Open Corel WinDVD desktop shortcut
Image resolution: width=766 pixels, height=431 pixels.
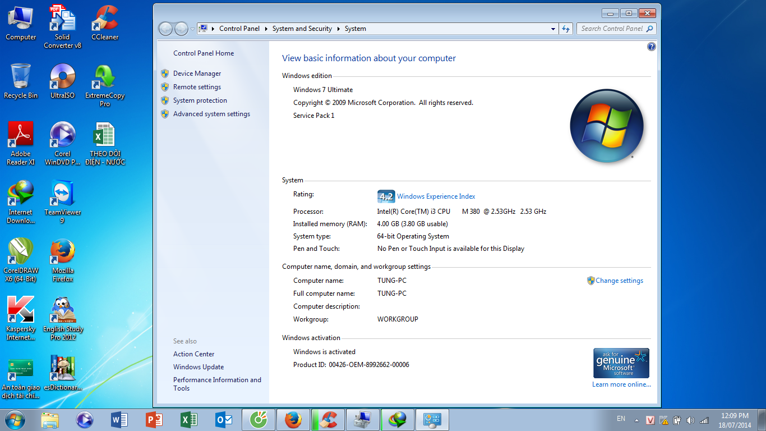62,143
